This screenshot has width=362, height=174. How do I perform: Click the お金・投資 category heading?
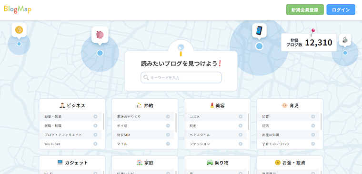click(x=294, y=163)
